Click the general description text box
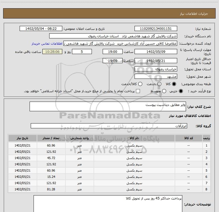The width and height of the screenshot is (219, 212). click(108, 106)
